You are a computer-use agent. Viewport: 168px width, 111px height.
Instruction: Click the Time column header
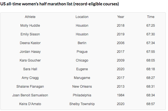coord(151,17)
